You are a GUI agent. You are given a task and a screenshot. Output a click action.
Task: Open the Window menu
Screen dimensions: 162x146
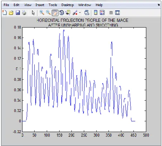(85, 5)
